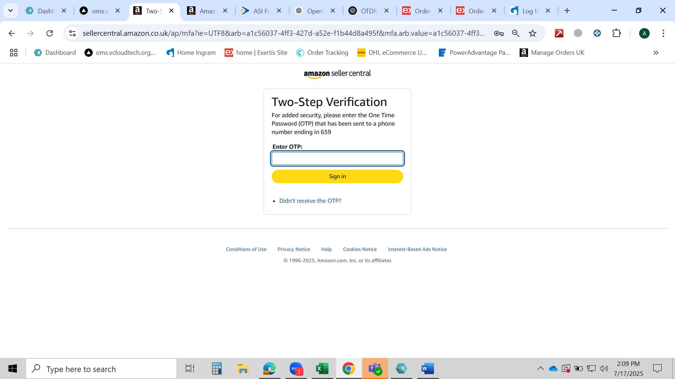This screenshot has width=675, height=379.
Task: Open the Windows Start menu
Action: click(13, 369)
